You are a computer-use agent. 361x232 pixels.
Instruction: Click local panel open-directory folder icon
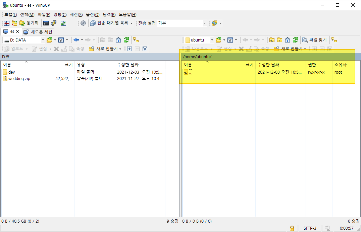[x=49, y=40]
